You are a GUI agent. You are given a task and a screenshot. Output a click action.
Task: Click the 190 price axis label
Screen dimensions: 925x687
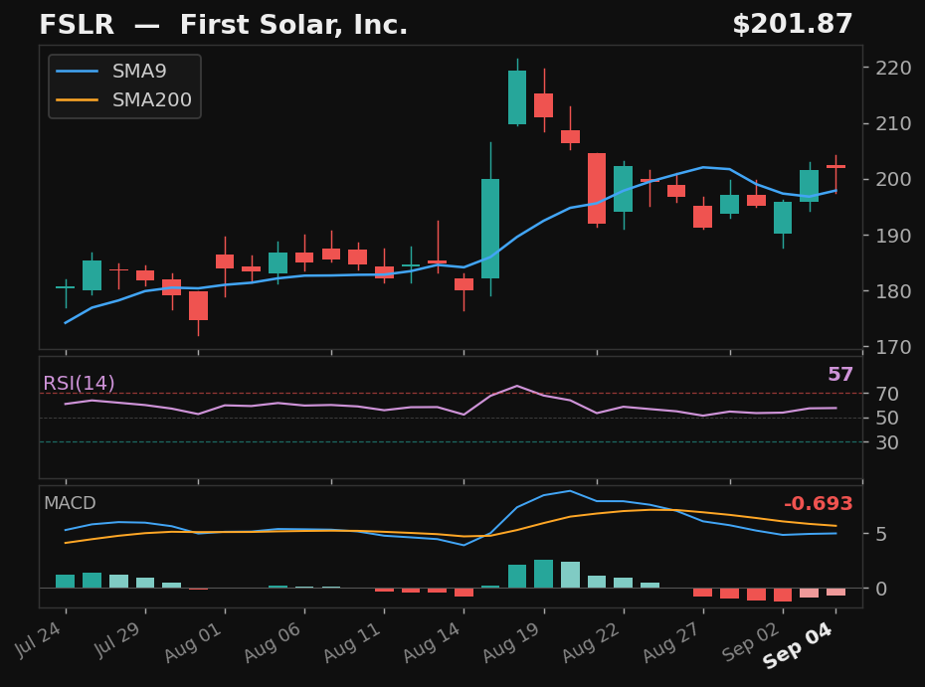coord(893,236)
